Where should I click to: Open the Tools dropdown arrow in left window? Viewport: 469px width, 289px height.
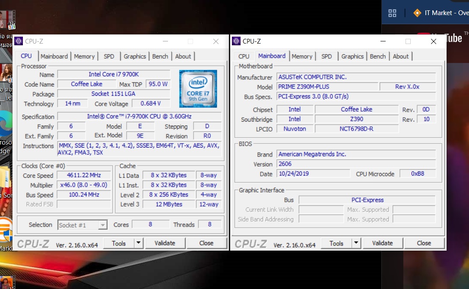point(138,243)
